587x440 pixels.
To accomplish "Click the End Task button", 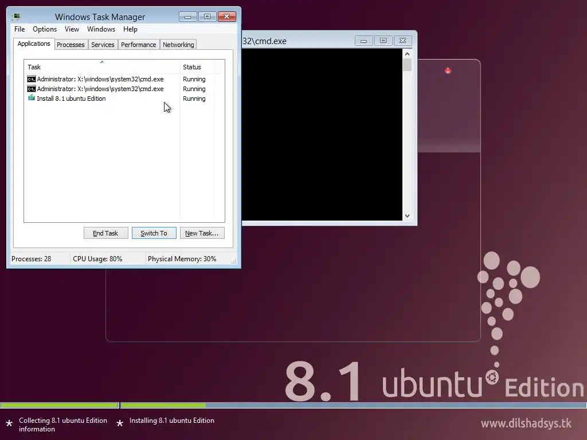I will pos(105,233).
